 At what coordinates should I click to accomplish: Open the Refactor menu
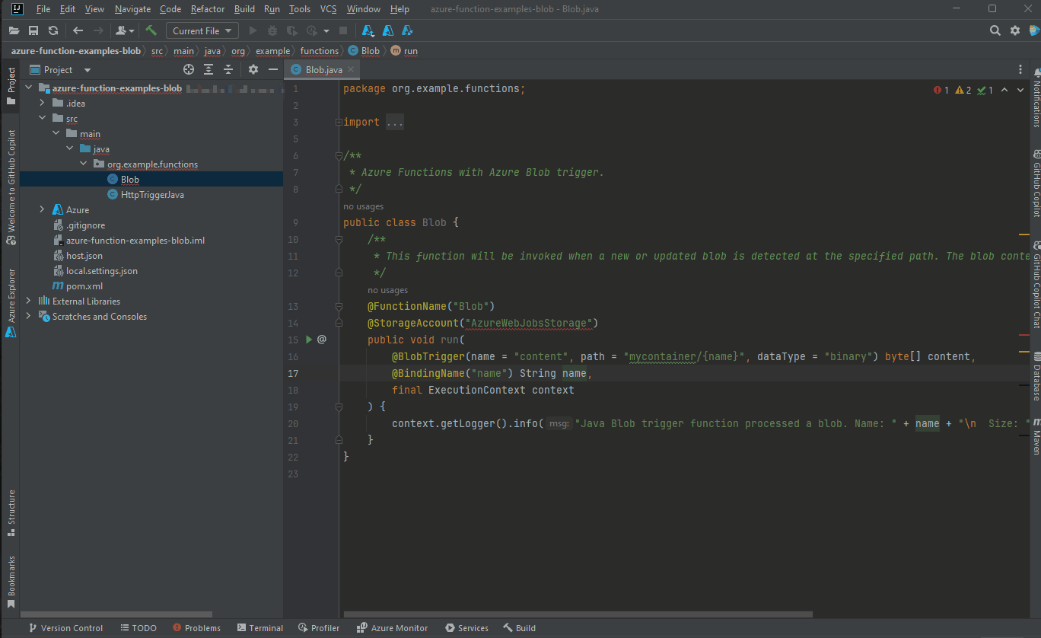(x=208, y=9)
